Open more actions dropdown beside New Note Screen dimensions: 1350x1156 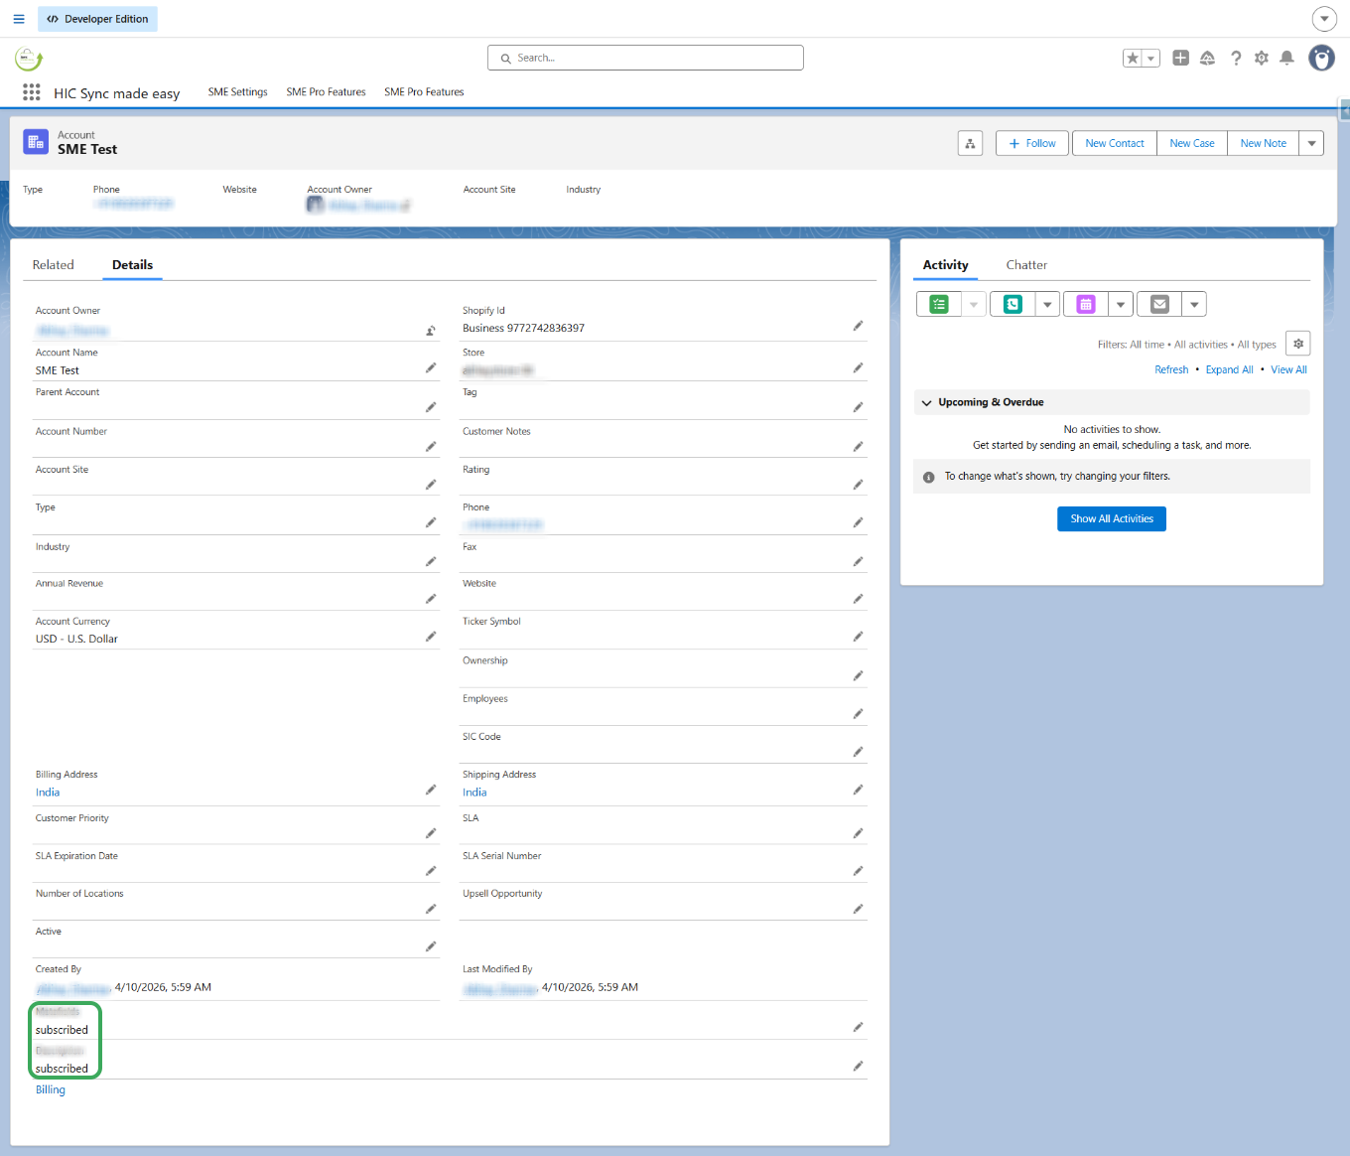pyautogui.click(x=1311, y=144)
